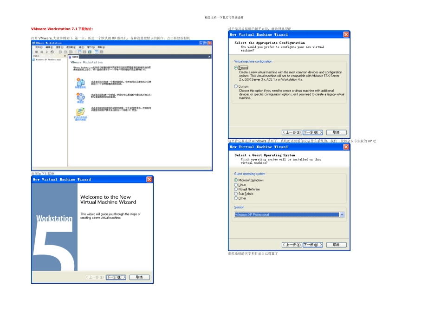The width and height of the screenshot is (441, 312).
Task: Click the quick switch toolbar icon
Action: pyautogui.click(x=84, y=52)
